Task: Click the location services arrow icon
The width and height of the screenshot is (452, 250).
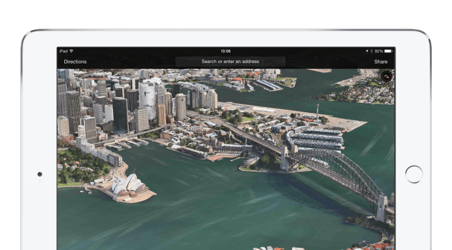Action: (x=367, y=51)
